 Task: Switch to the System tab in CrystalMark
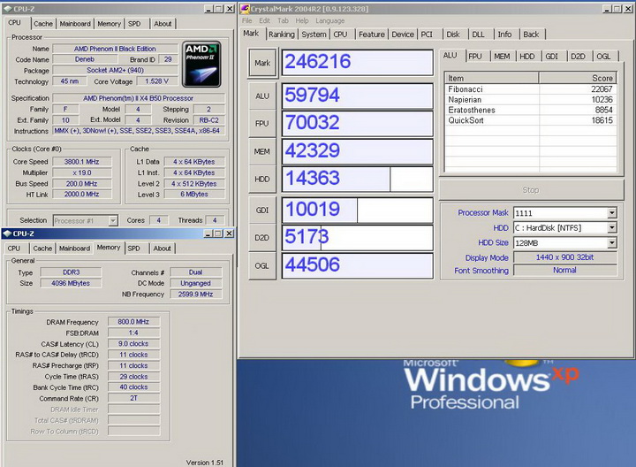(x=314, y=34)
